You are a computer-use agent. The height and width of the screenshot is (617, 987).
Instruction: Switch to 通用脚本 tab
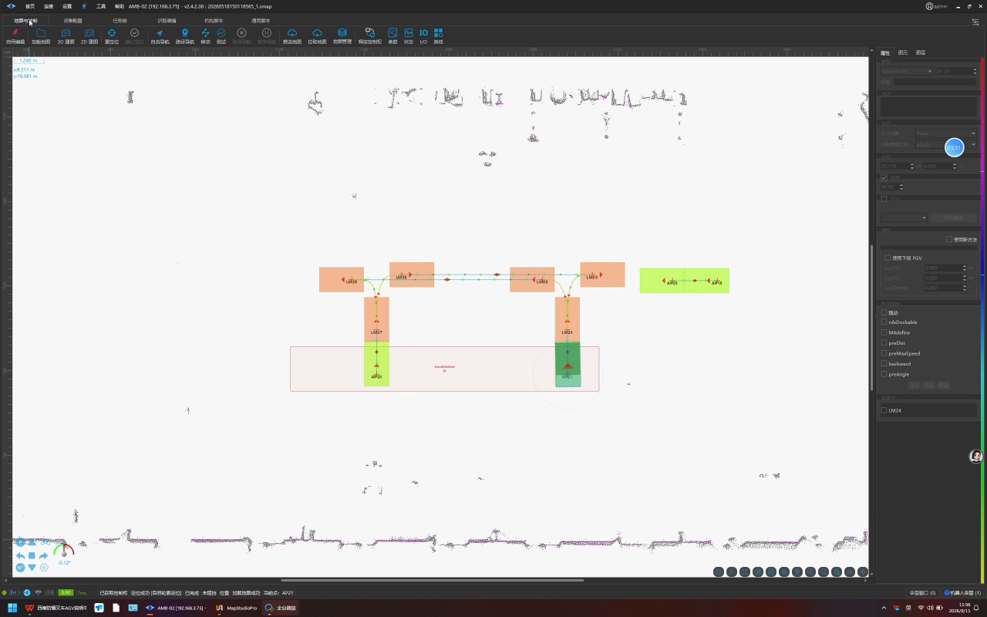click(261, 21)
